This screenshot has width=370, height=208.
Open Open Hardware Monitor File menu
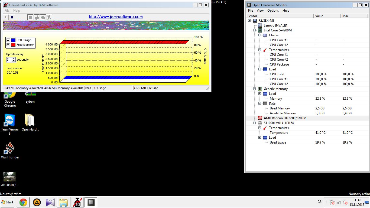pos(251,11)
